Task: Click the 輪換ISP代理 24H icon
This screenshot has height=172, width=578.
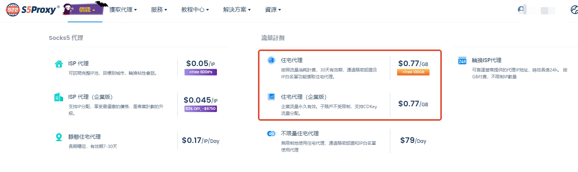Action: coord(462,61)
